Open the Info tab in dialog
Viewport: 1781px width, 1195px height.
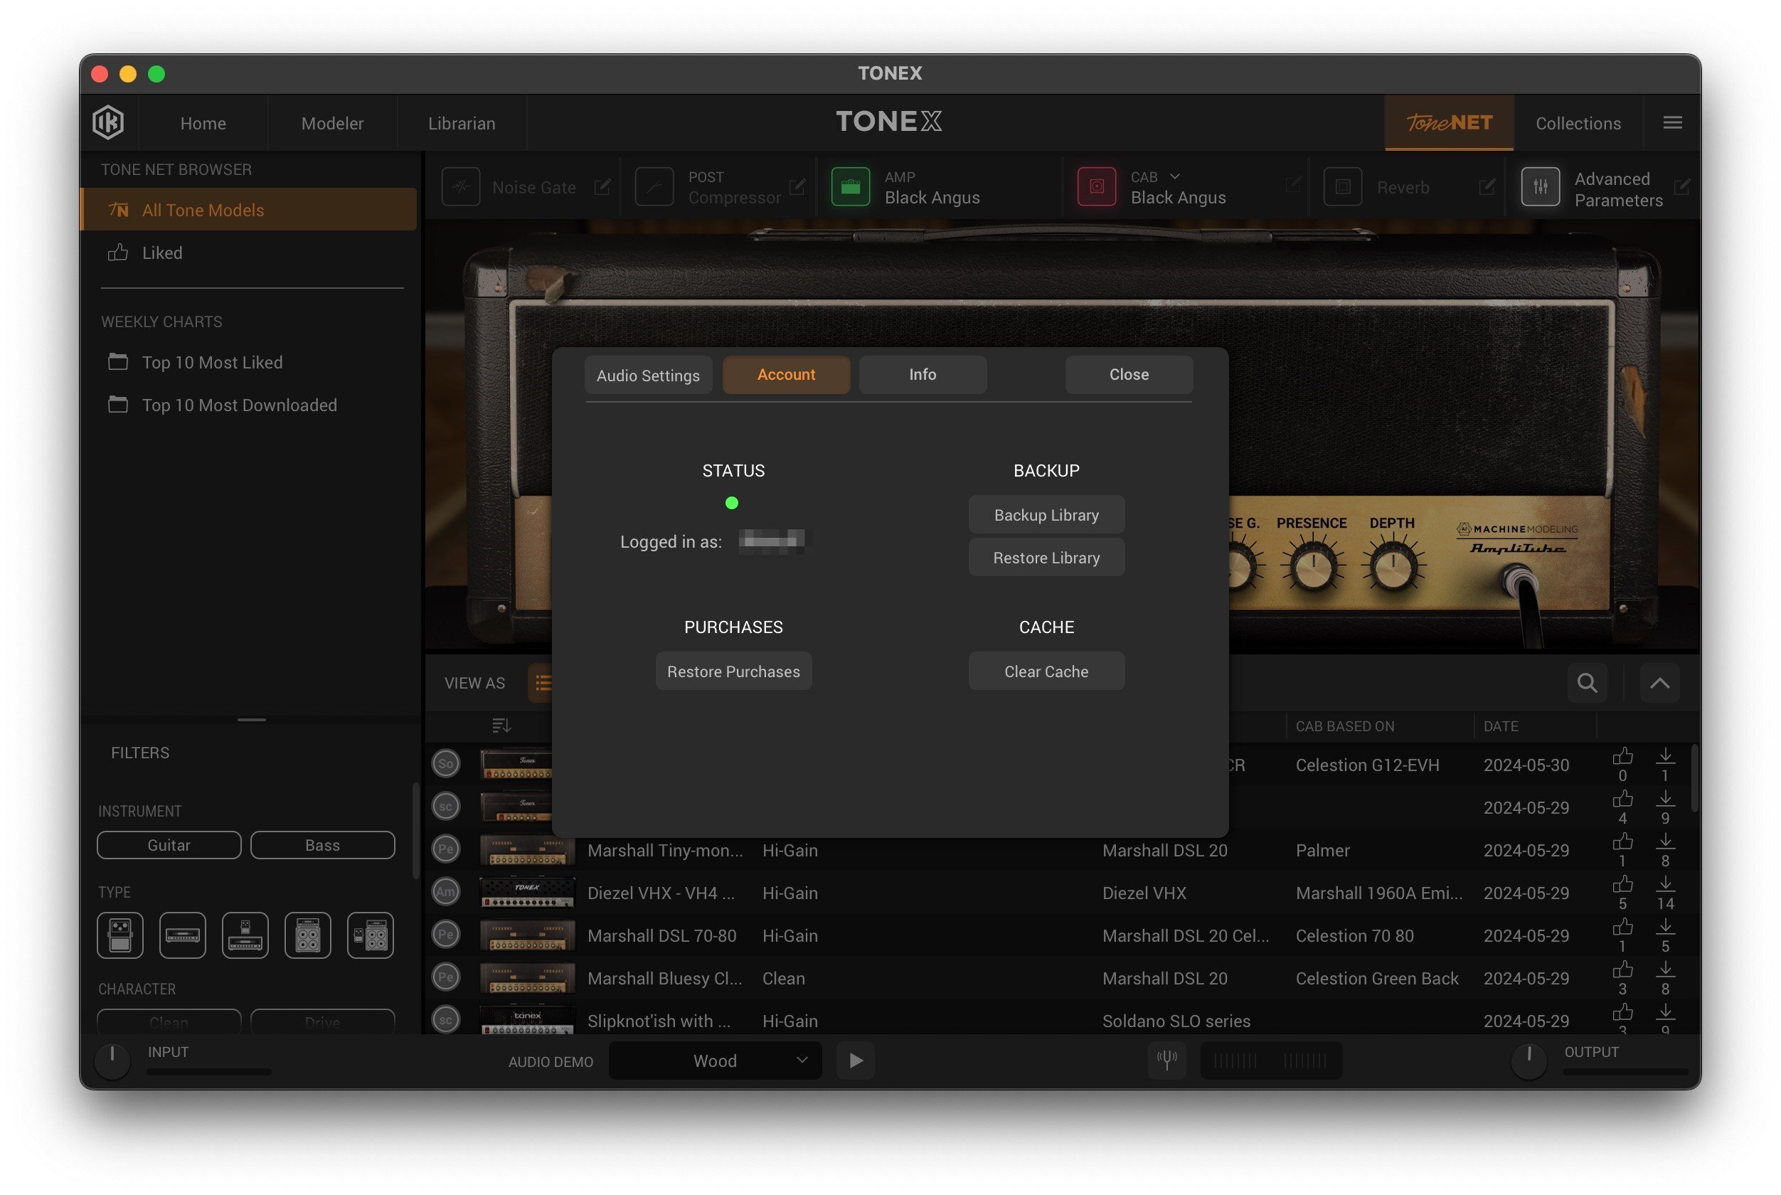922,374
